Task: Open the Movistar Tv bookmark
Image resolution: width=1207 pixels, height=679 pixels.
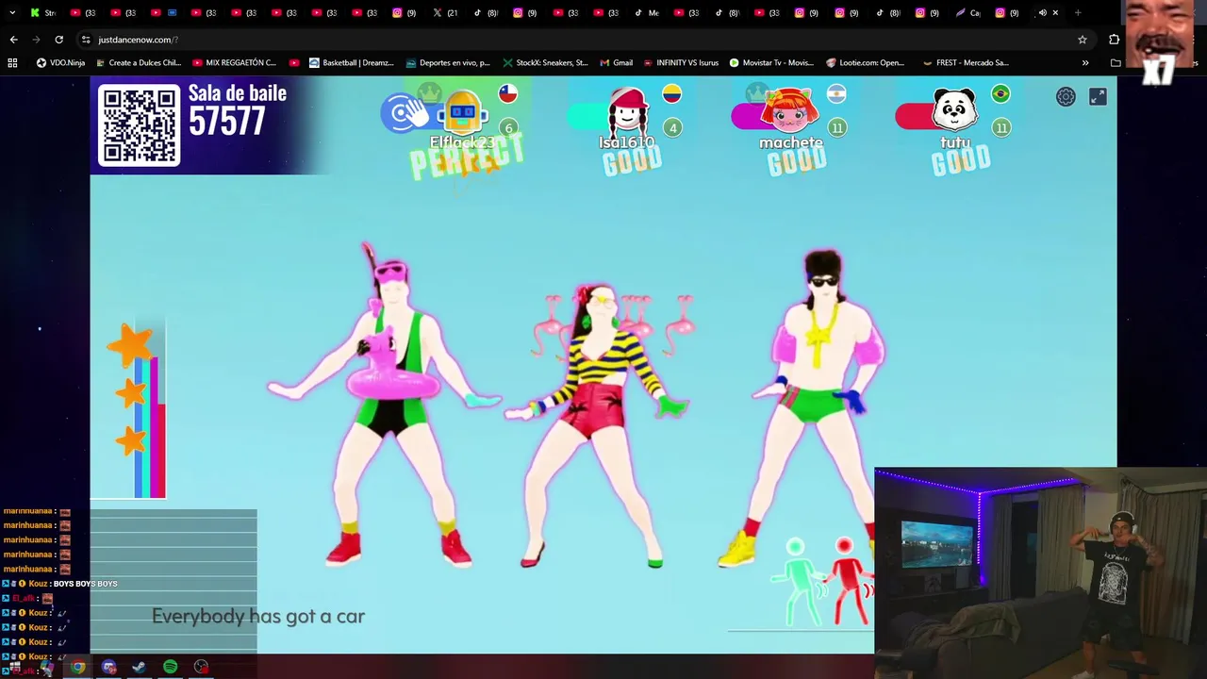Action: coord(771,63)
